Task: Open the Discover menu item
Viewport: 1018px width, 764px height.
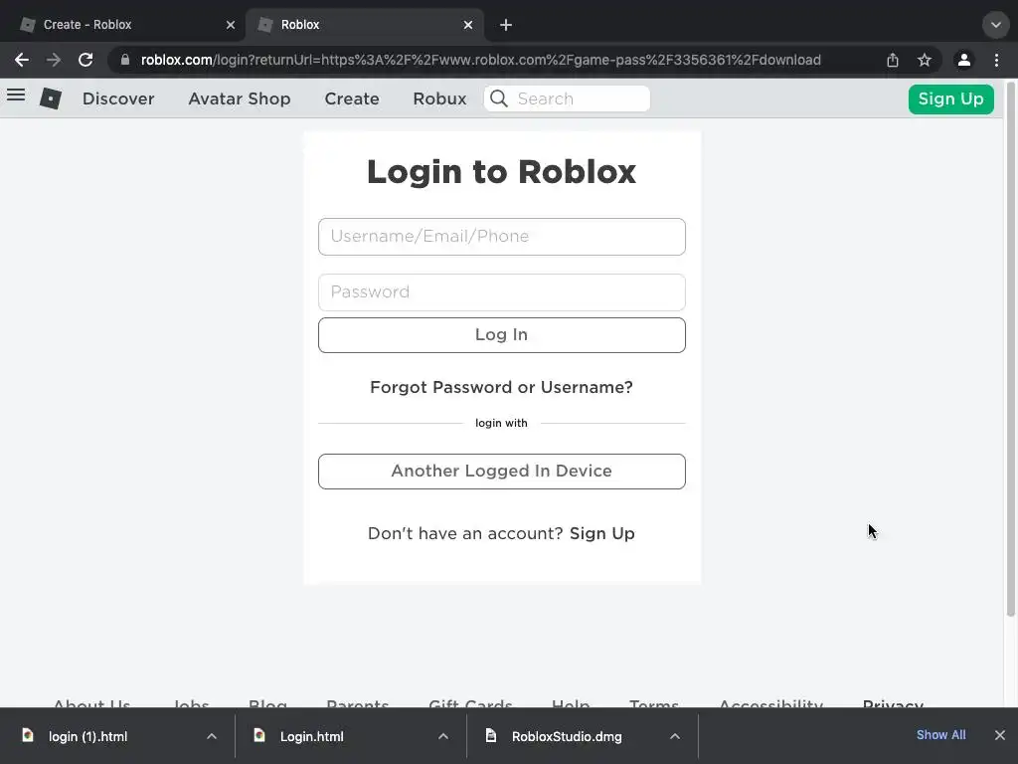Action: tap(118, 98)
